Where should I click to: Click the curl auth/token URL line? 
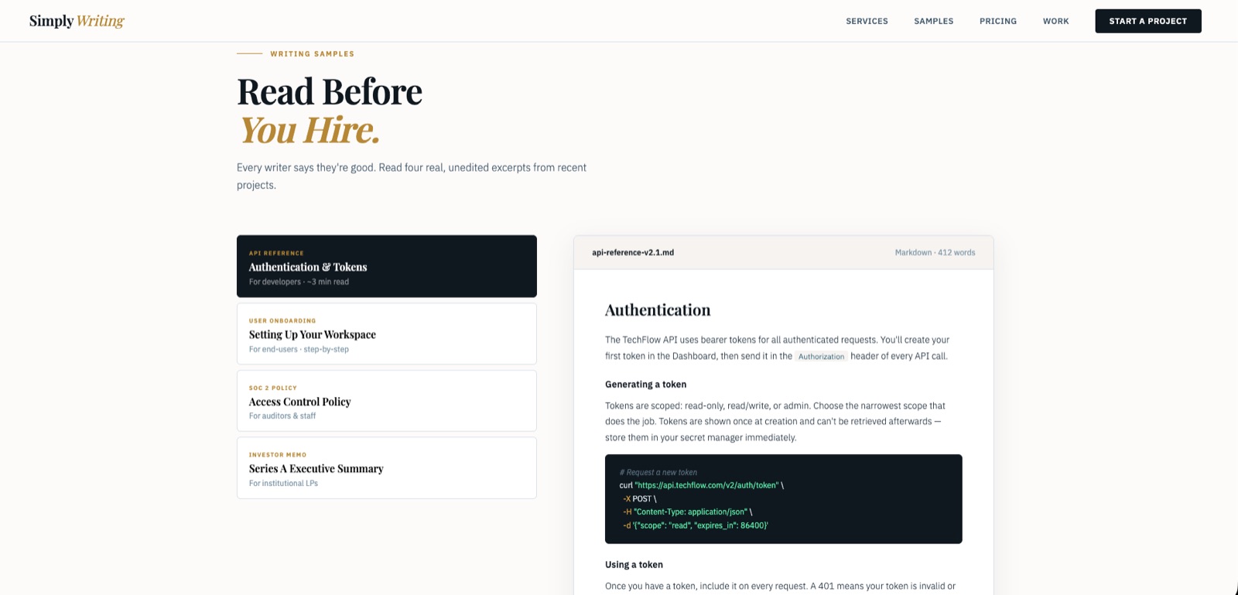coord(701,485)
